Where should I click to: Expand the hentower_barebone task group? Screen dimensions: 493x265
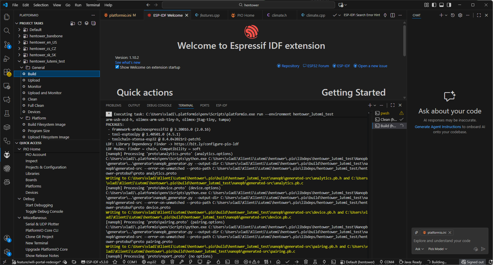click(19, 36)
